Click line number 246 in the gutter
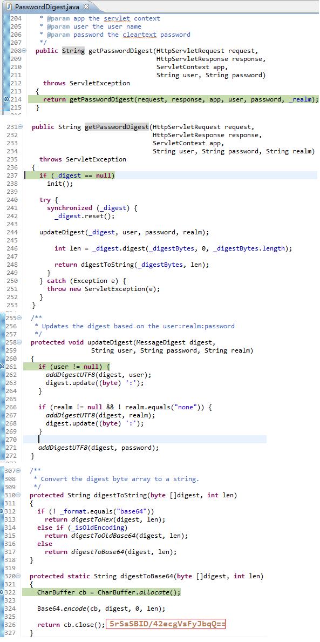 (x=12, y=248)
